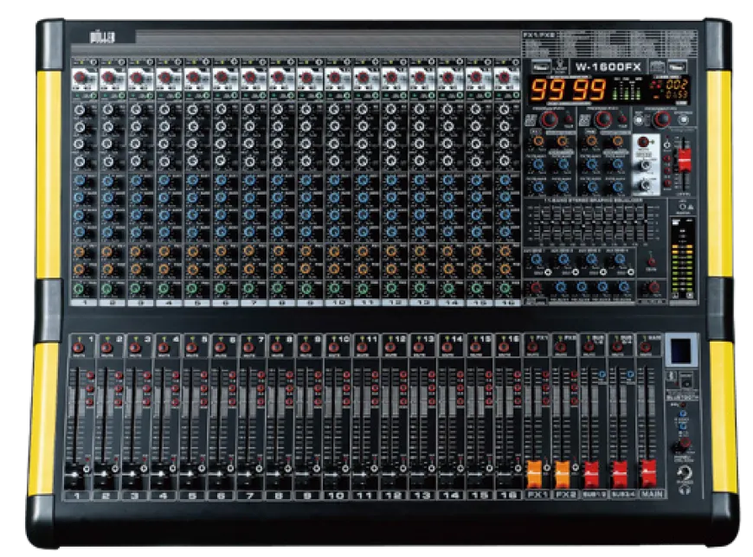Click the orange 99 99 effects program display
The width and height of the screenshot is (753, 557).
(x=568, y=90)
